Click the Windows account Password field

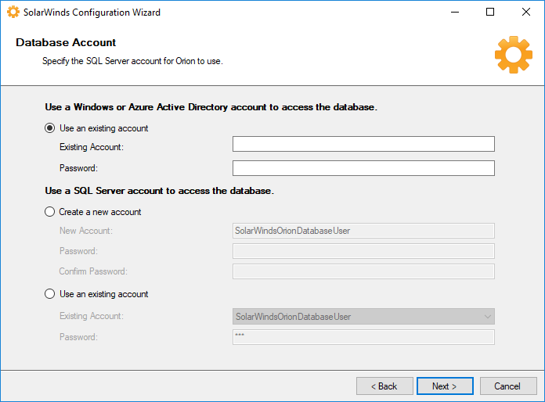pos(363,168)
